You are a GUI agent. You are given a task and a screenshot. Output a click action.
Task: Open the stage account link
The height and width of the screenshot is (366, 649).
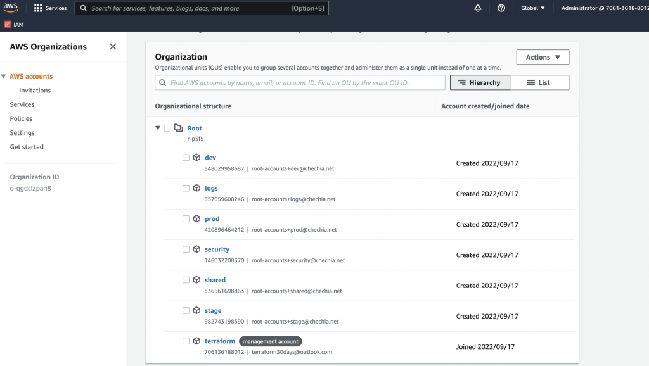click(x=213, y=310)
